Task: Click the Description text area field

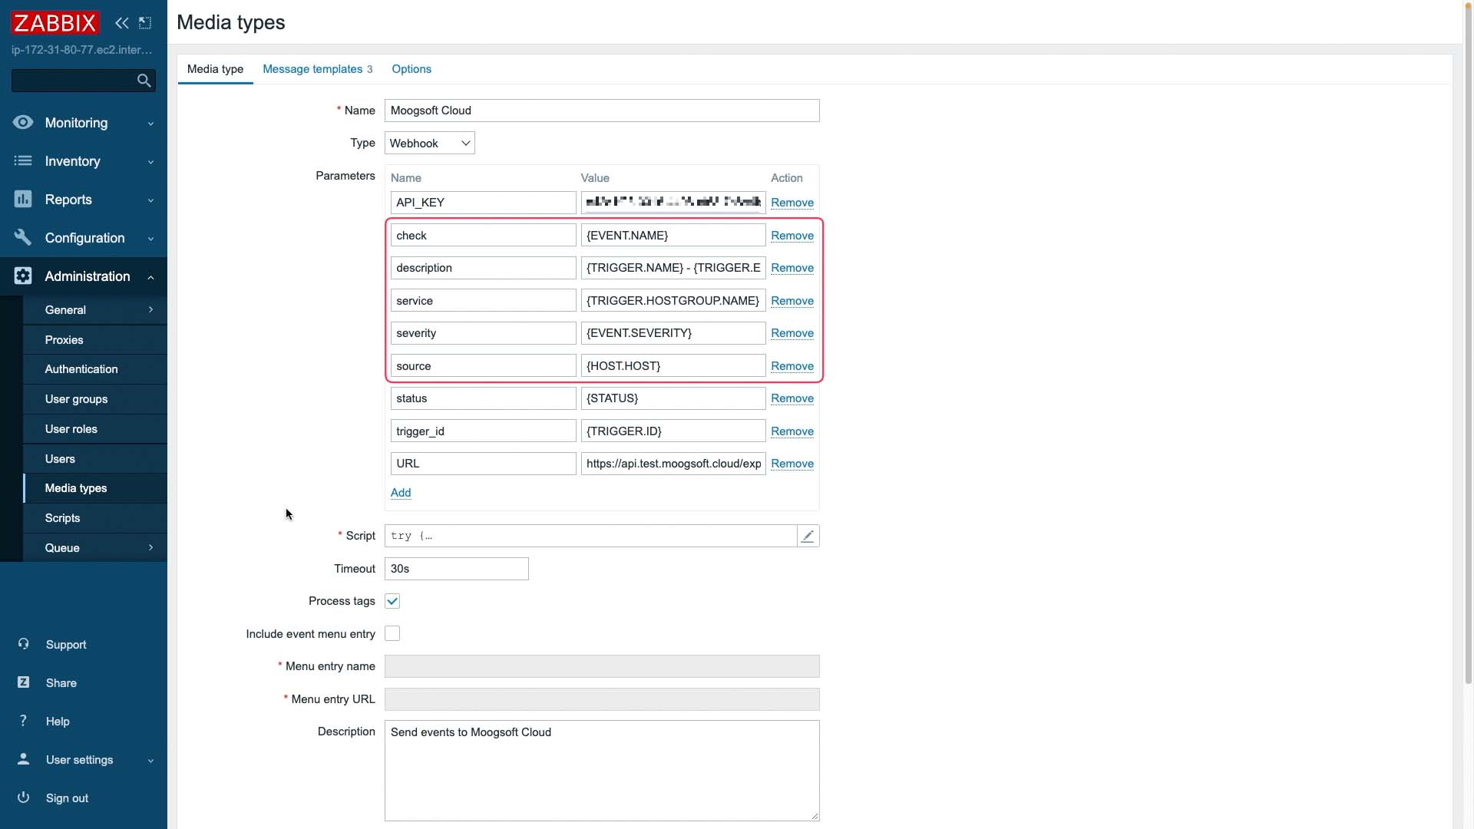Action: [x=603, y=771]
